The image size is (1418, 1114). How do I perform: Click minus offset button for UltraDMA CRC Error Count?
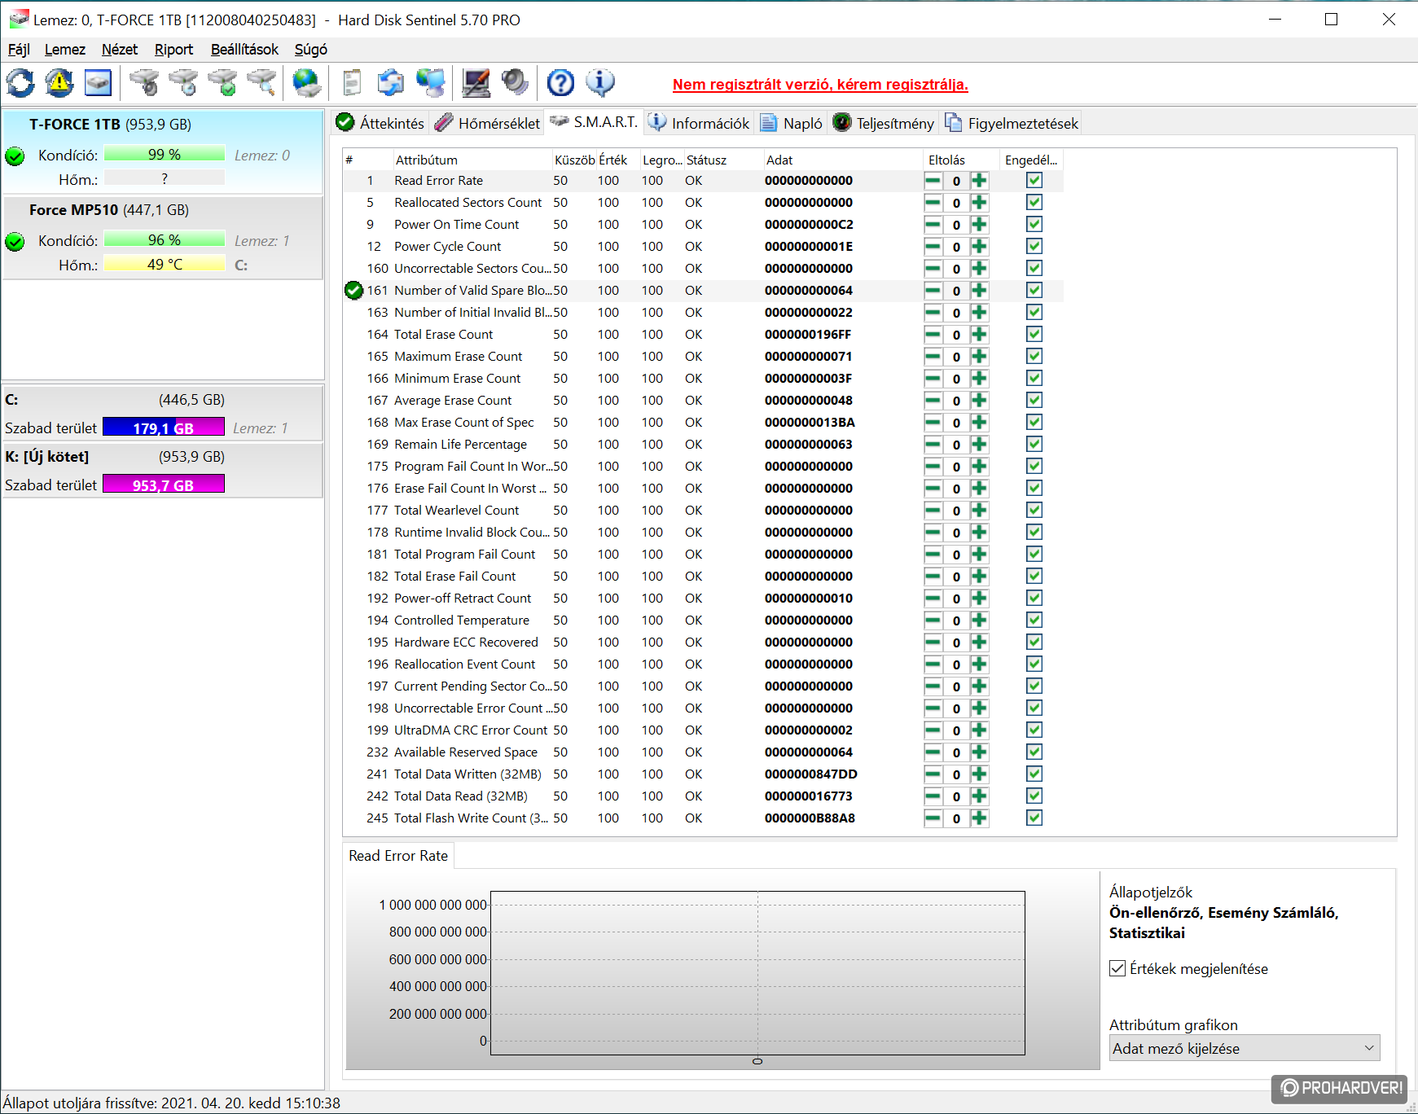pyautogui.click(x=933, y=730)
